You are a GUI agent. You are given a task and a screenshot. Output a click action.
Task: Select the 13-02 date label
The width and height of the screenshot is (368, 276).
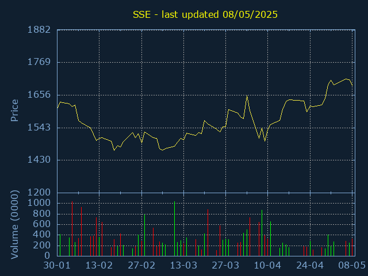coord(99,266)
